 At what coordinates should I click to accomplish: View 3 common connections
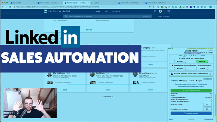click(148, 83)
